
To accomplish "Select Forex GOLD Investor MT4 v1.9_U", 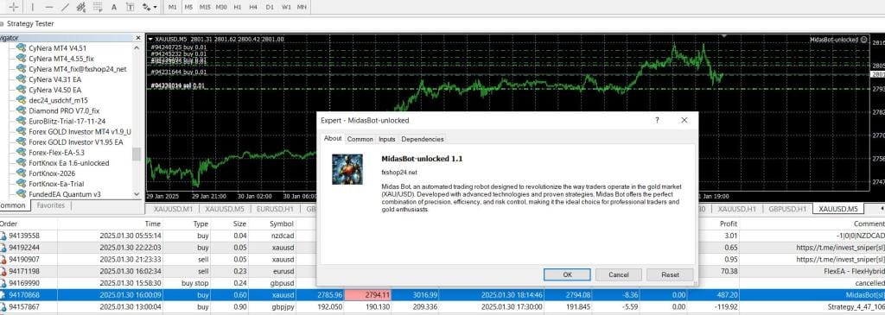I will click(80, 131).
